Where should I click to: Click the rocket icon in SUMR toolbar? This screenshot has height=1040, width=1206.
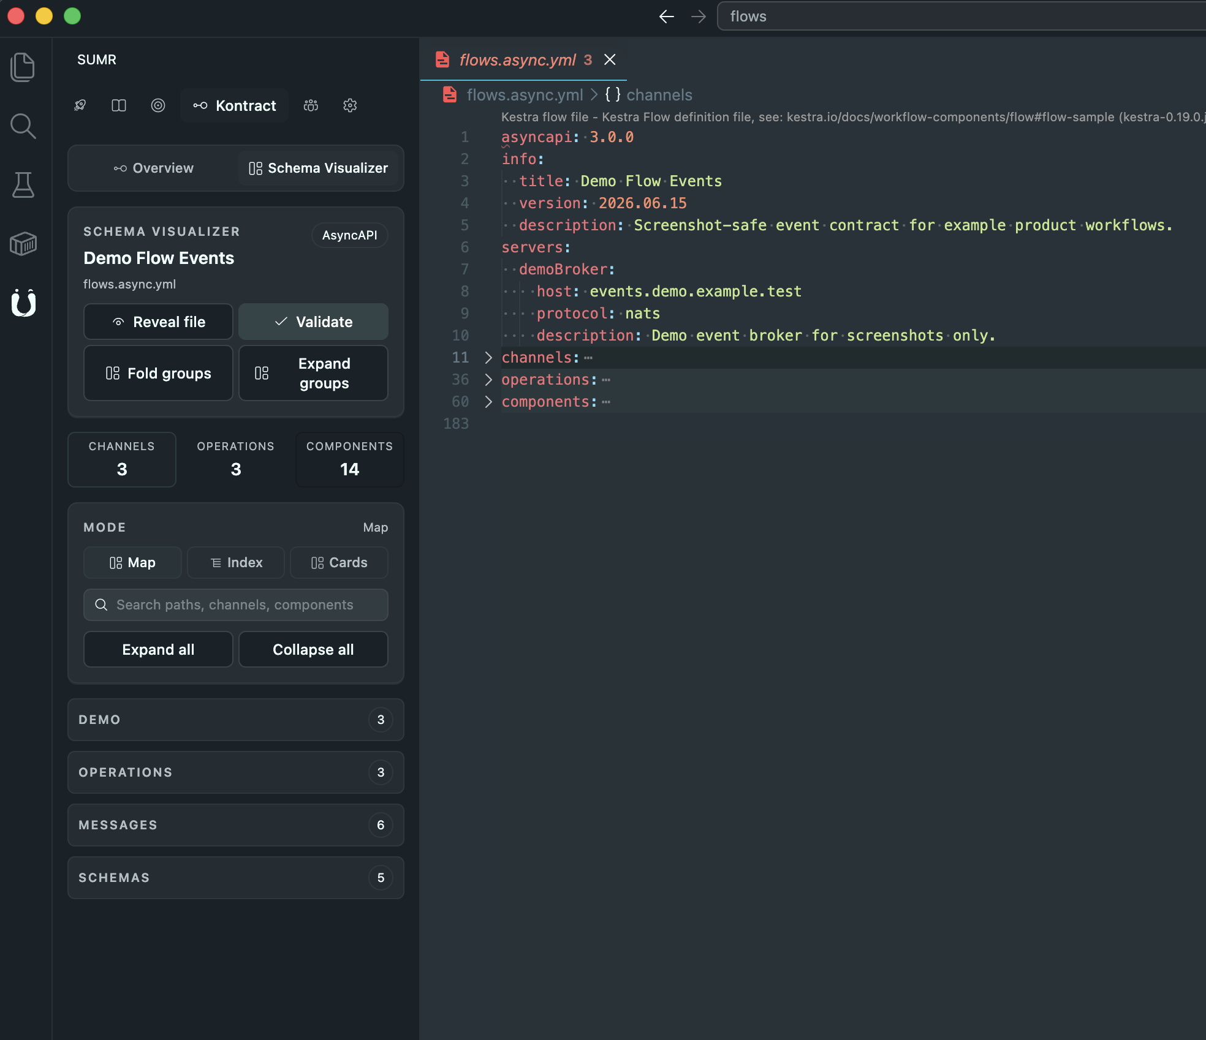pyautogui.click(x=80, y=105)
